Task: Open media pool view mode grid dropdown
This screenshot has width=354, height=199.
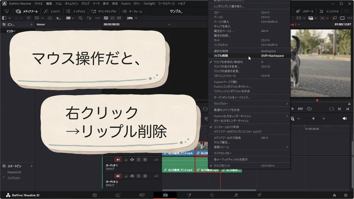Action: [70, 18]
